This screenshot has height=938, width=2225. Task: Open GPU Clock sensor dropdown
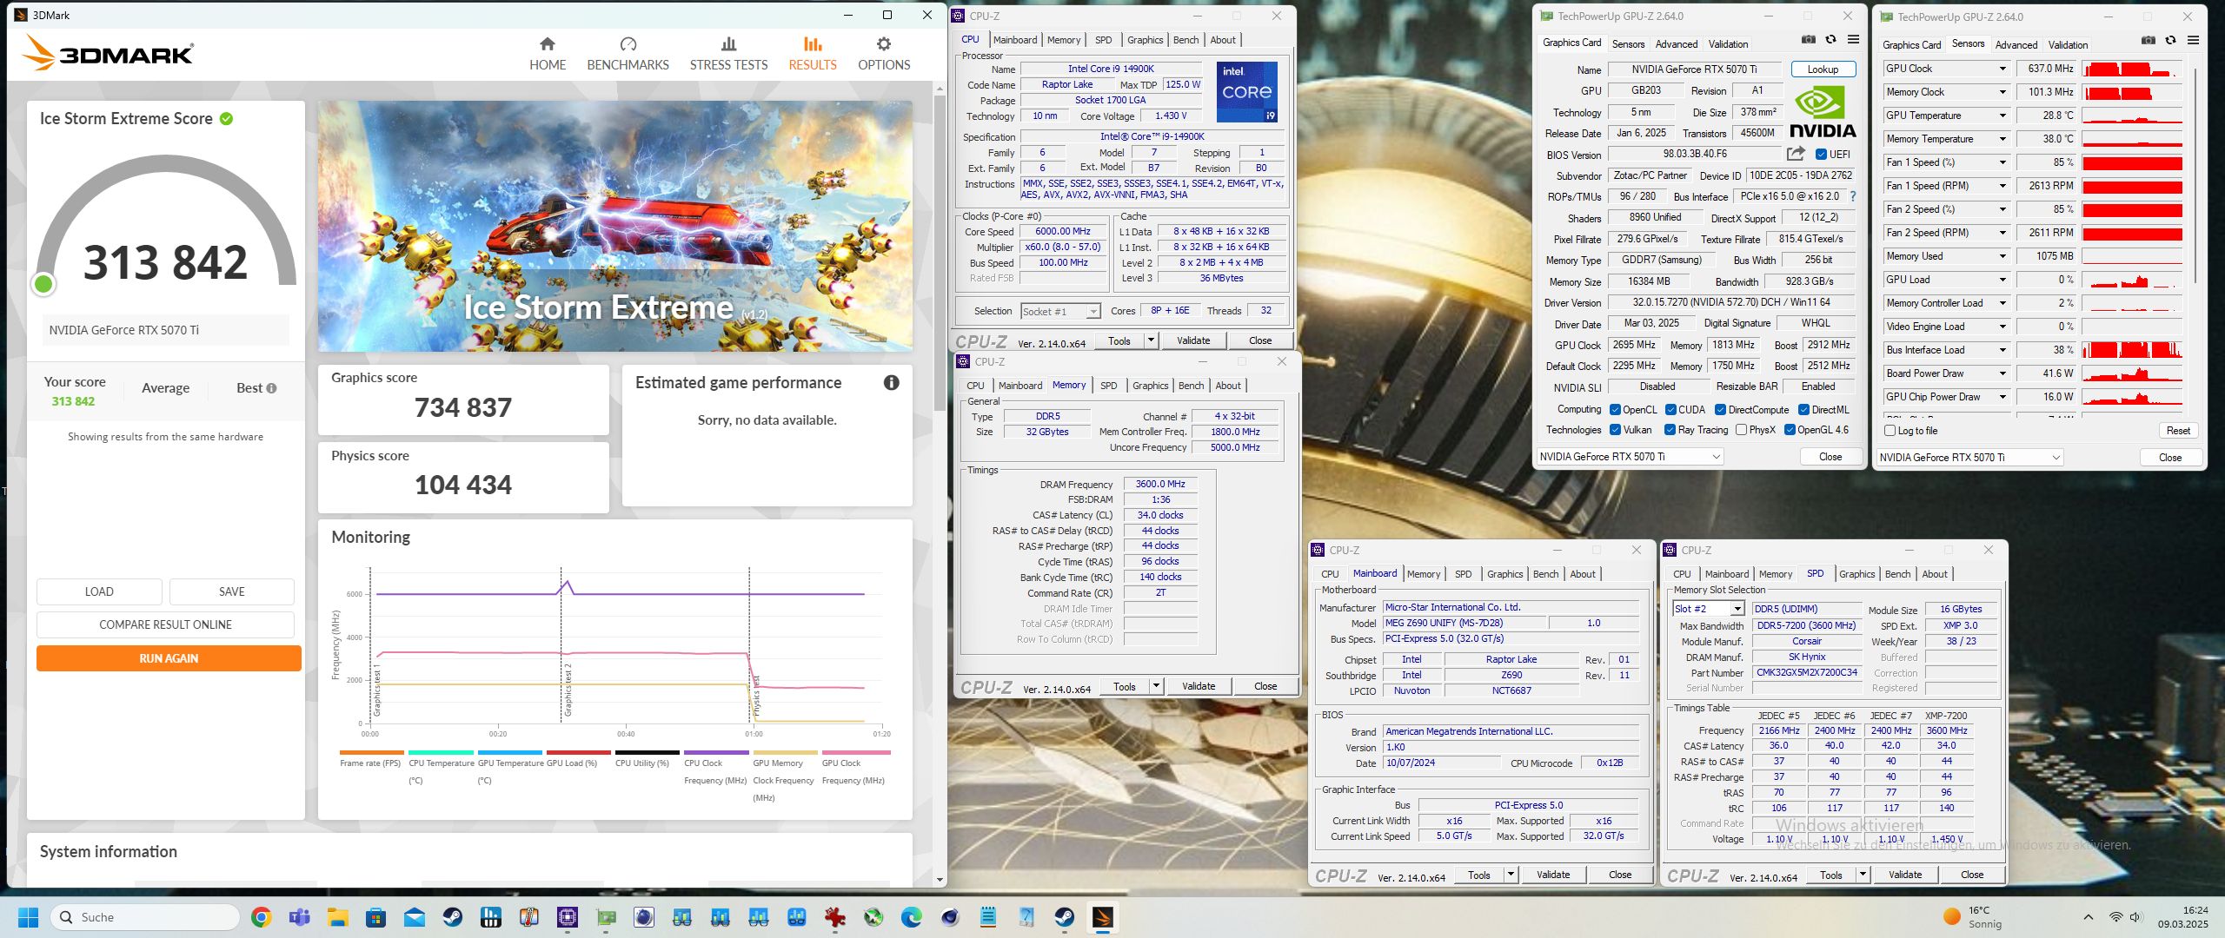click(2002, 69)
